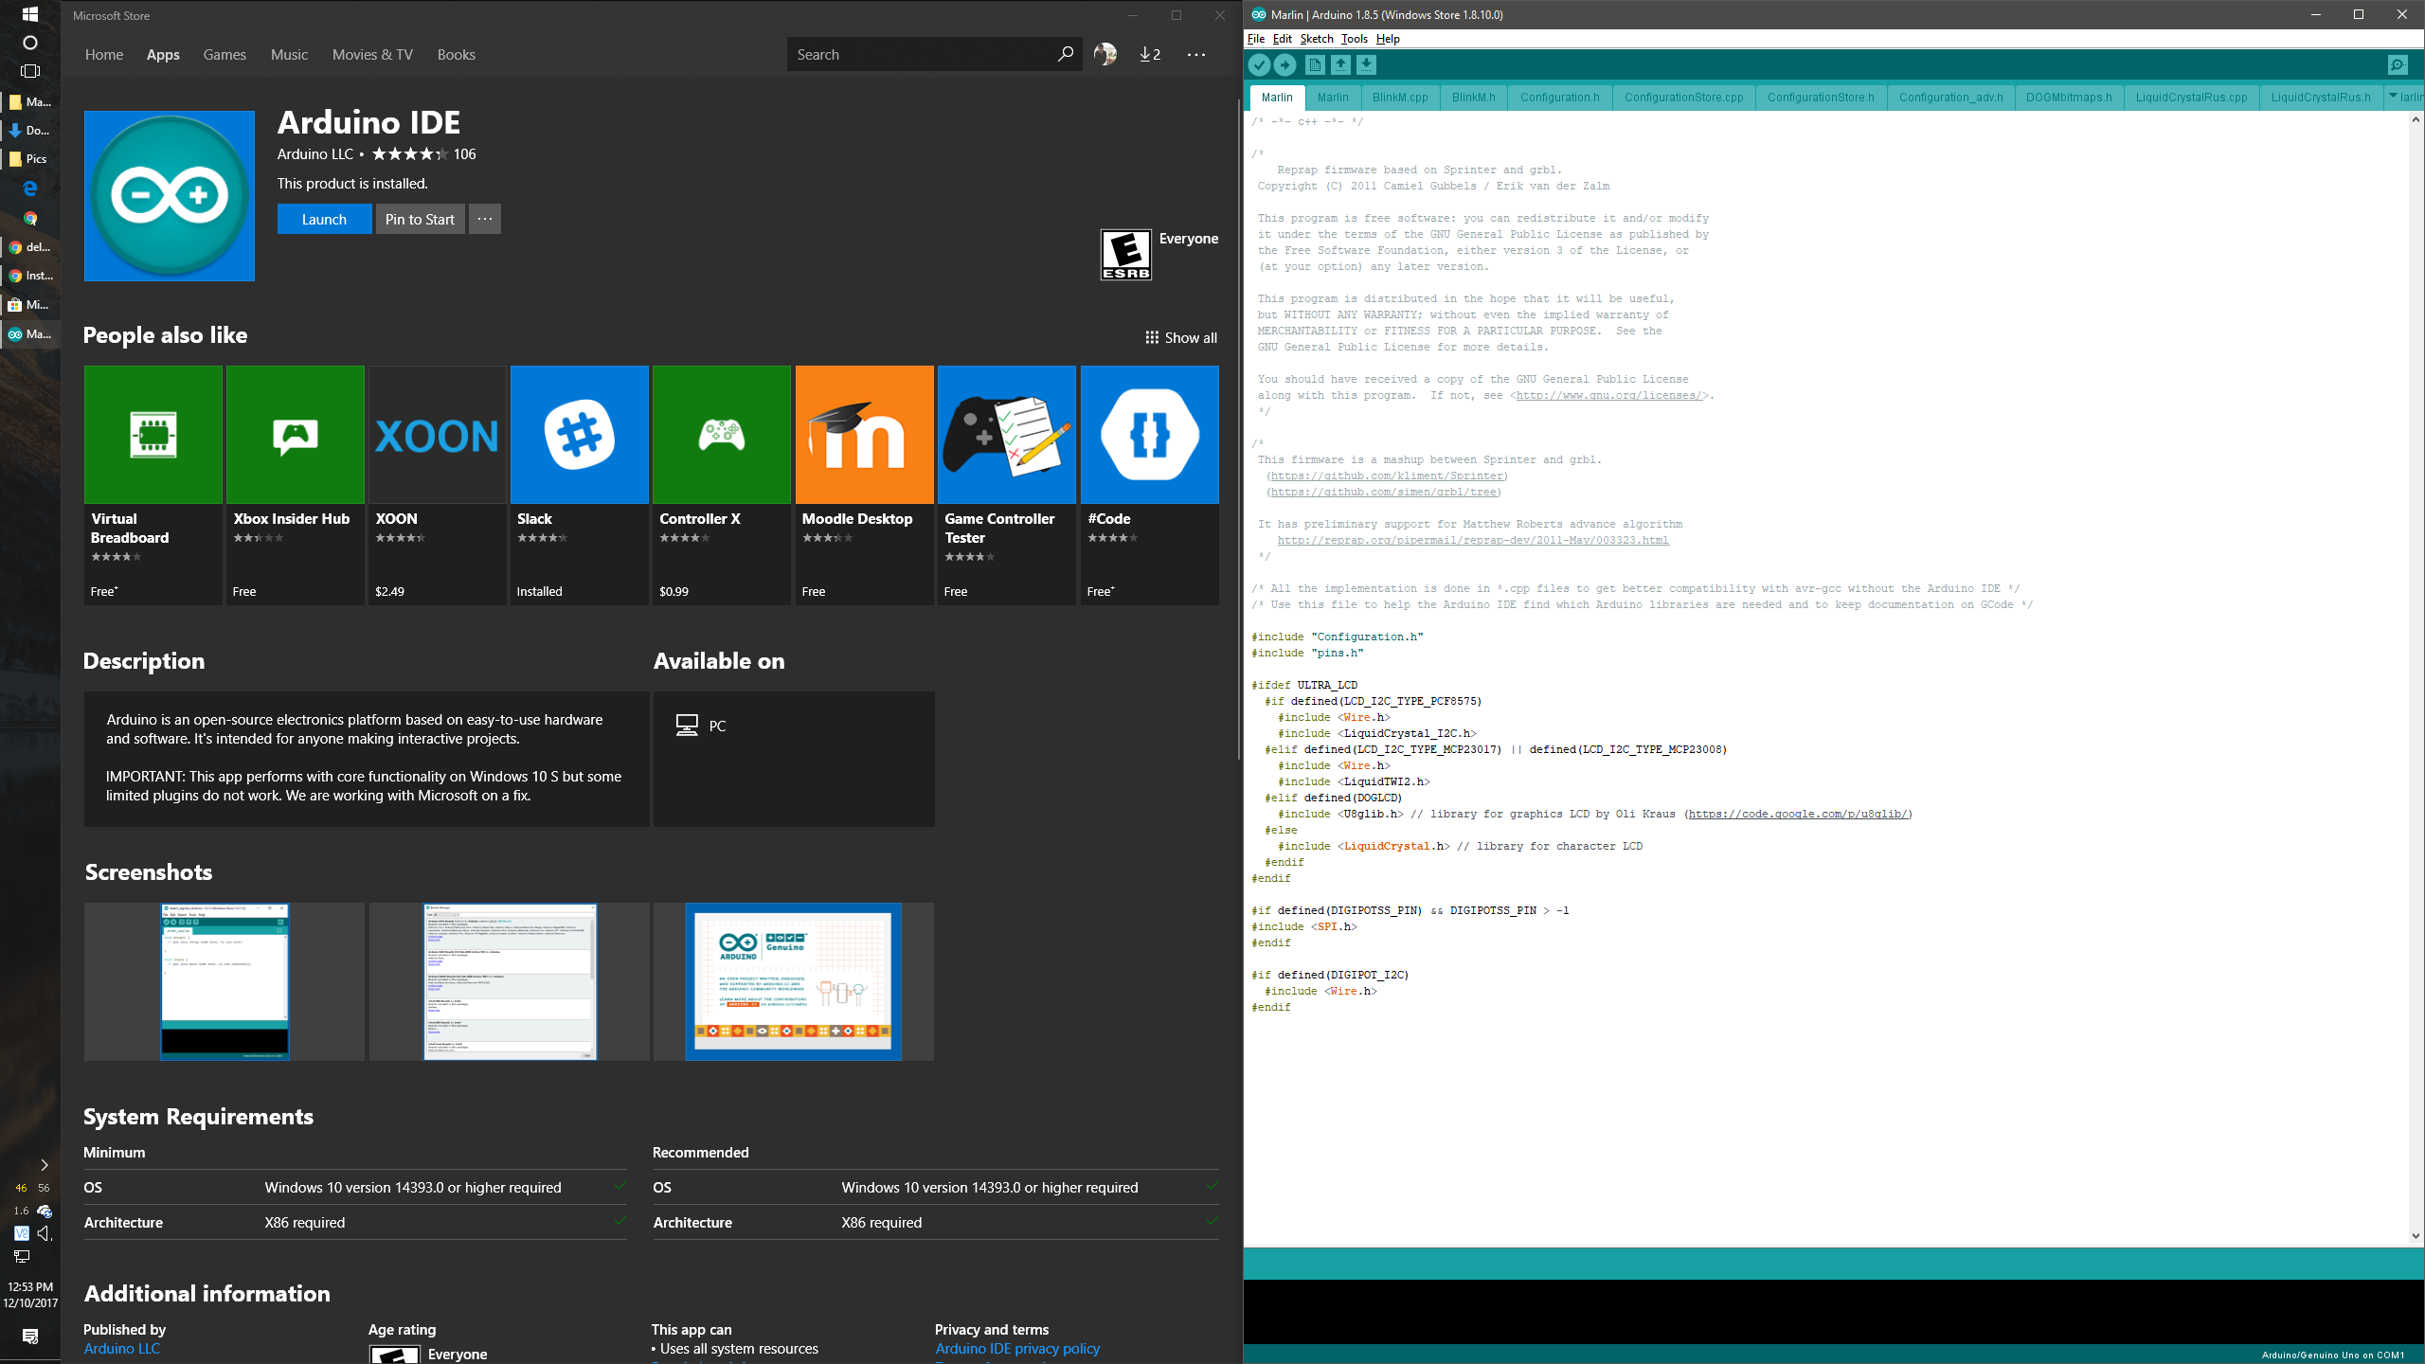The image size is (2425, 1364).
Task: Open the Arduino LLC publisher link
Action: pos(121,1349)
